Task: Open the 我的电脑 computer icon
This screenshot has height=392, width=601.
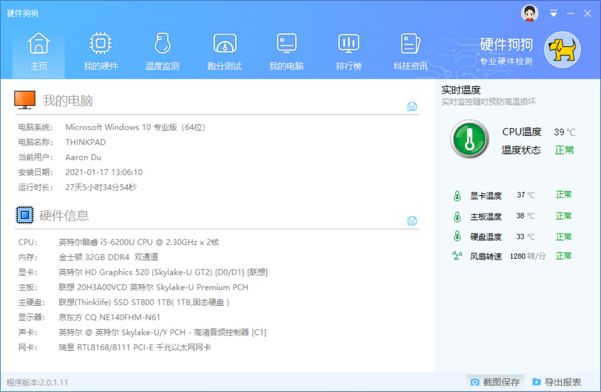Action: [286, 50]
